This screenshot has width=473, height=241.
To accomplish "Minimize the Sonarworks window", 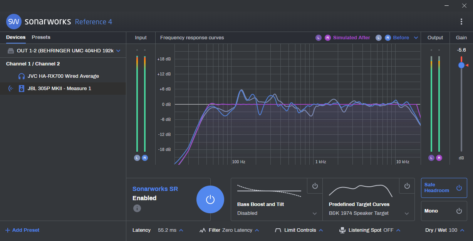I will coord(447,6).
